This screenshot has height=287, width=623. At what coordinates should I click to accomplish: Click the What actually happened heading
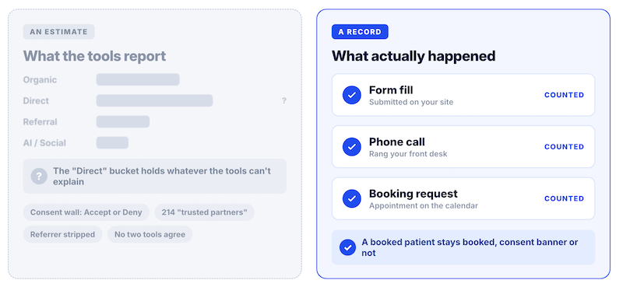click(x=414, y=56)
